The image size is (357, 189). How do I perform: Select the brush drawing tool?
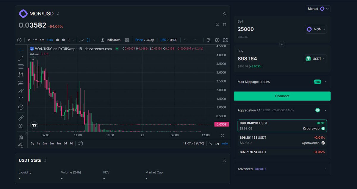coord(21,91)
